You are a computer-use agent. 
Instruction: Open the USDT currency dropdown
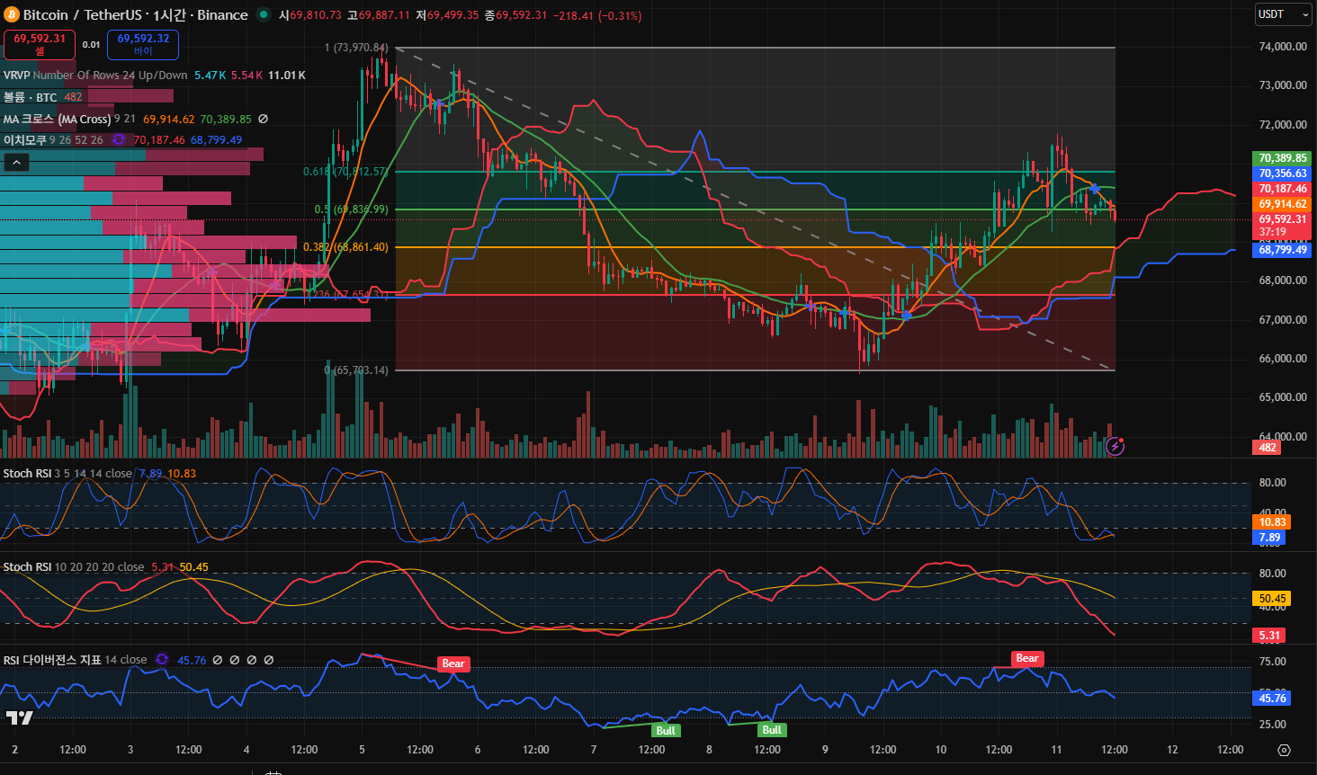pyautogui.click(x=1283, y=14)
